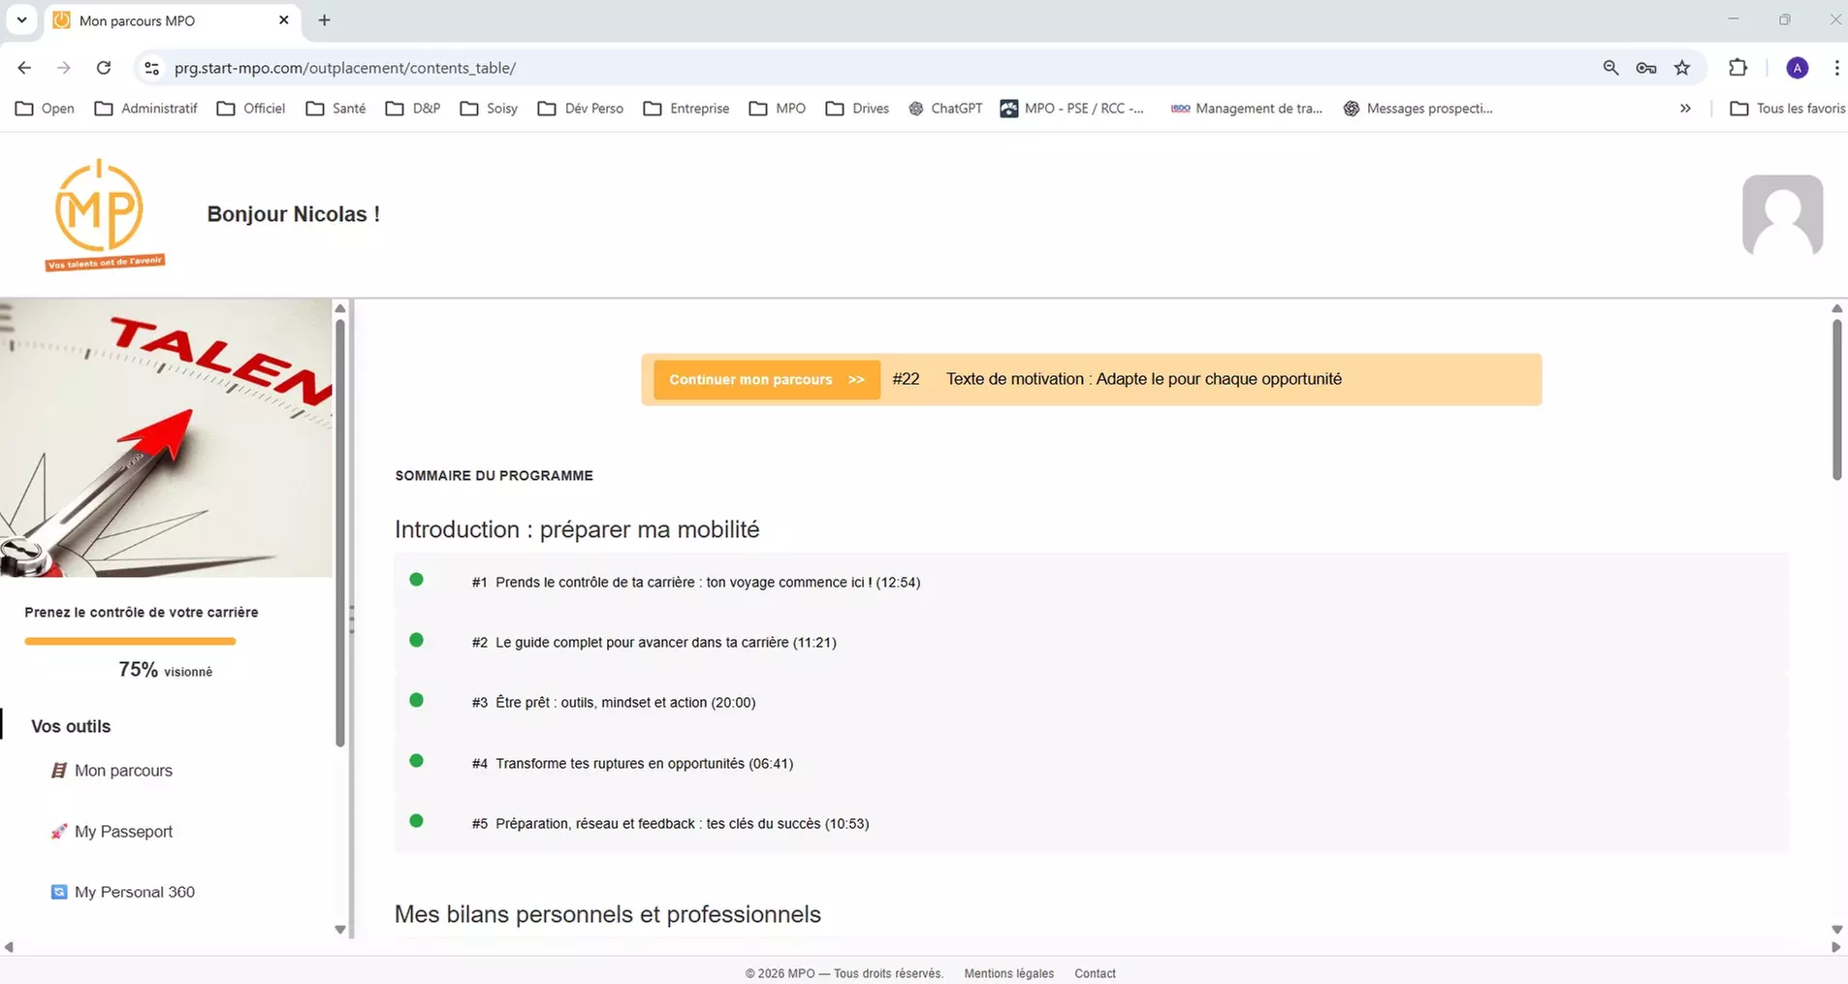Image resolution: width=1848 pixels, height=984 pixels.
Task: Click the 75% progress bar
Action: point(131,641)
